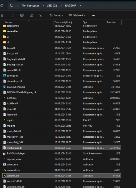Click the 19 554 KB size value

115,92
